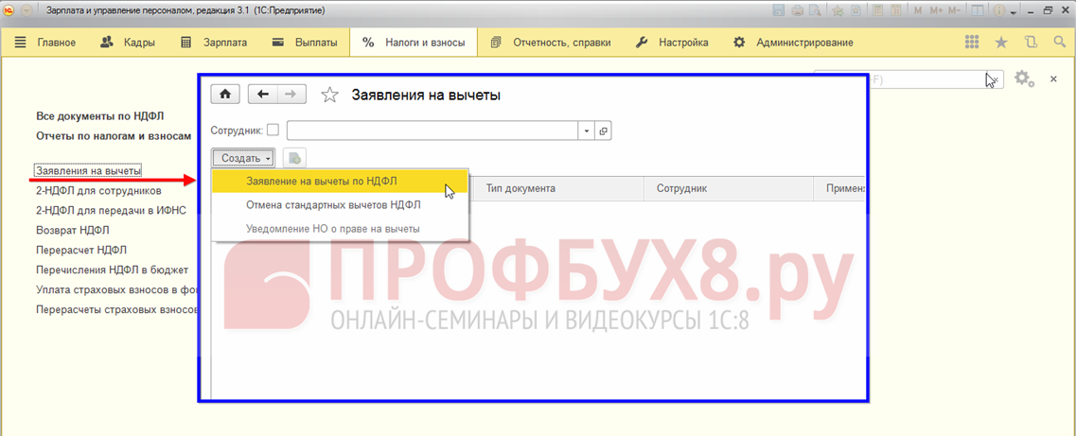Toggle the favorite star beside Заявления на вычеты
The height and width of the screenshot is (436, 1076).
[330, 96]
